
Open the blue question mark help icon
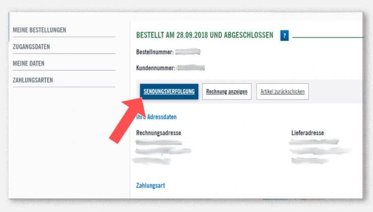pos(285,36)
